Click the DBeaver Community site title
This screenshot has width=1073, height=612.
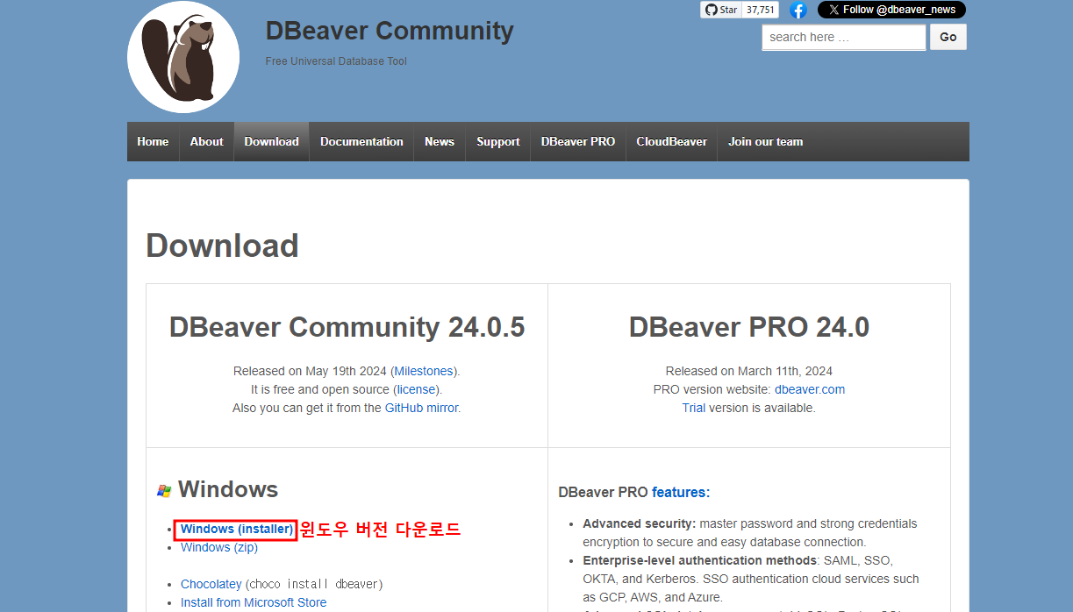[x=390, y=31]
